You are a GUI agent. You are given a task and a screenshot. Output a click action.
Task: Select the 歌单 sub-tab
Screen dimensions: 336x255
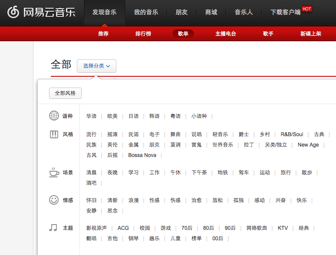[x=183, y=34]
